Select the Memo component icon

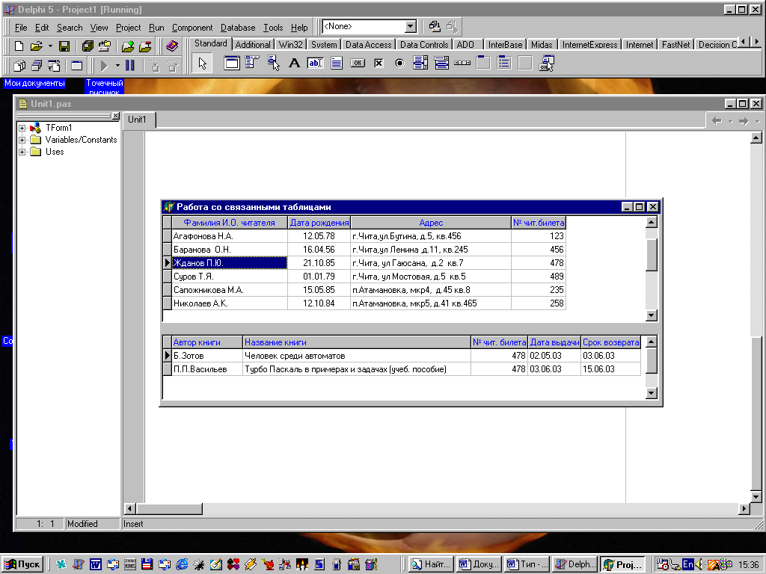pyautogui.click(x=337, y=63)
